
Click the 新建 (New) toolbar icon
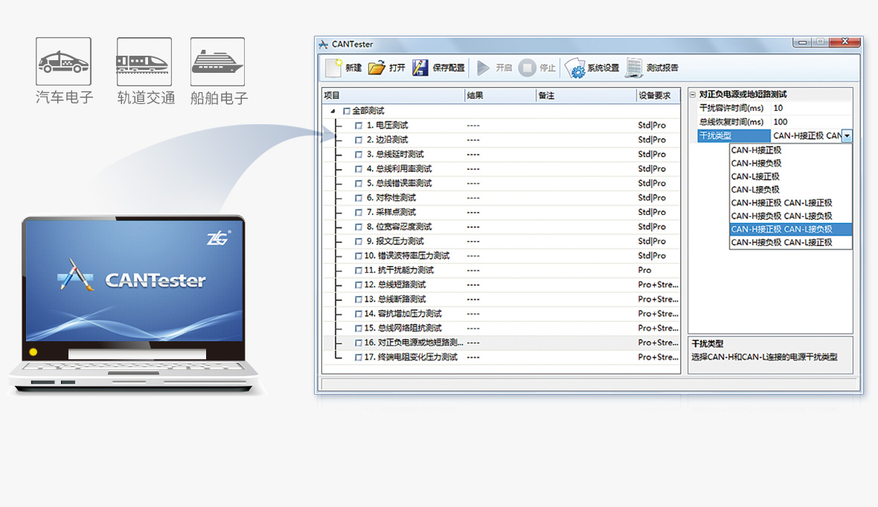(333, 68)
